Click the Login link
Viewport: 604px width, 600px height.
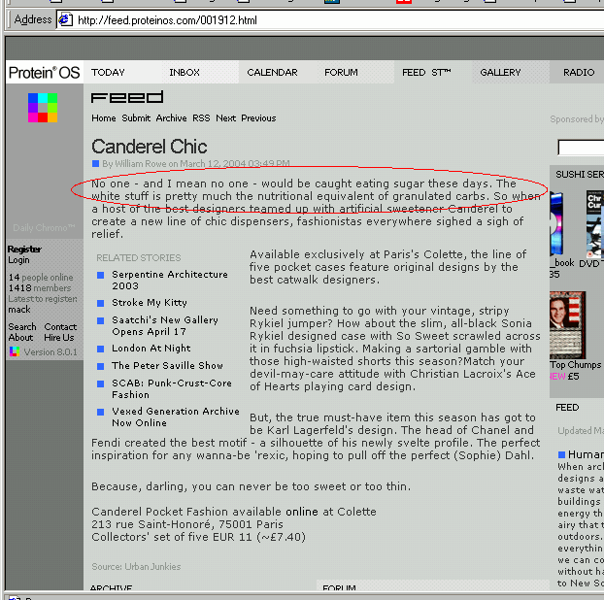[18, 260]
